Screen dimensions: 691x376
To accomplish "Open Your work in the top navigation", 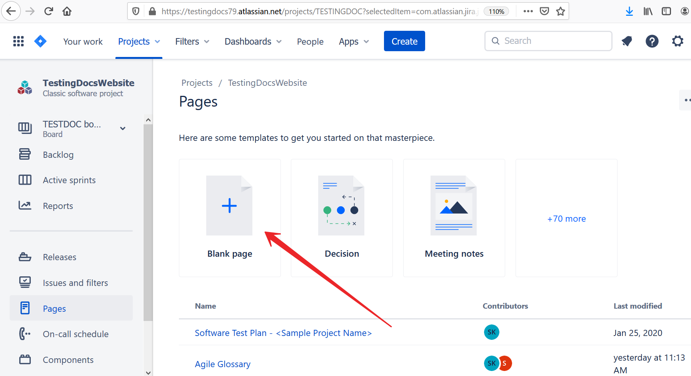I will (x=83, y=42).
